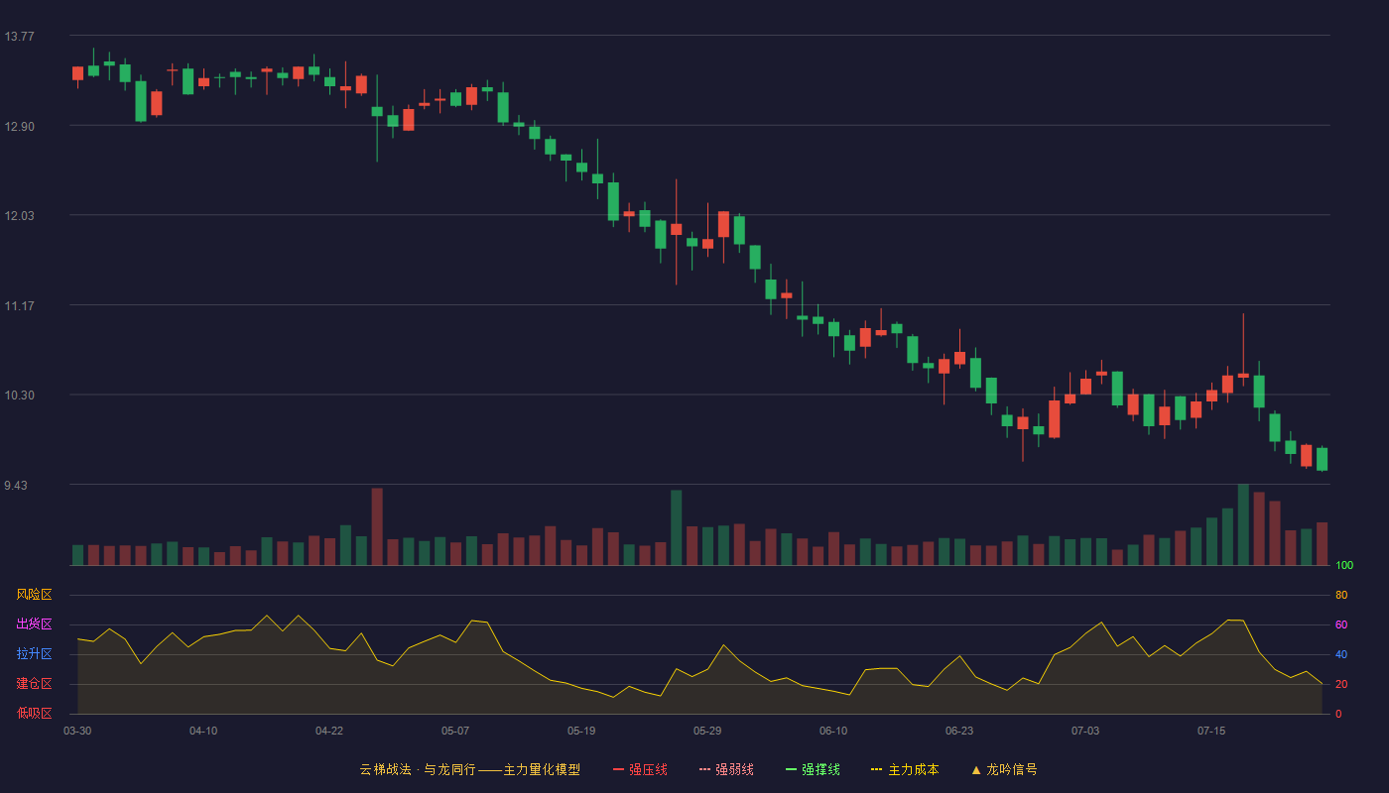Click the 03-30 date axis label

pyautogui.click(x=77, y=731)
